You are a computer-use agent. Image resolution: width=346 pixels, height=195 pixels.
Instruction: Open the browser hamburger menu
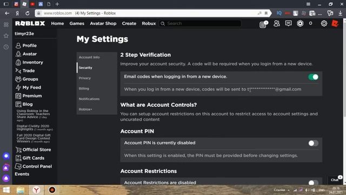click(308, 4)
